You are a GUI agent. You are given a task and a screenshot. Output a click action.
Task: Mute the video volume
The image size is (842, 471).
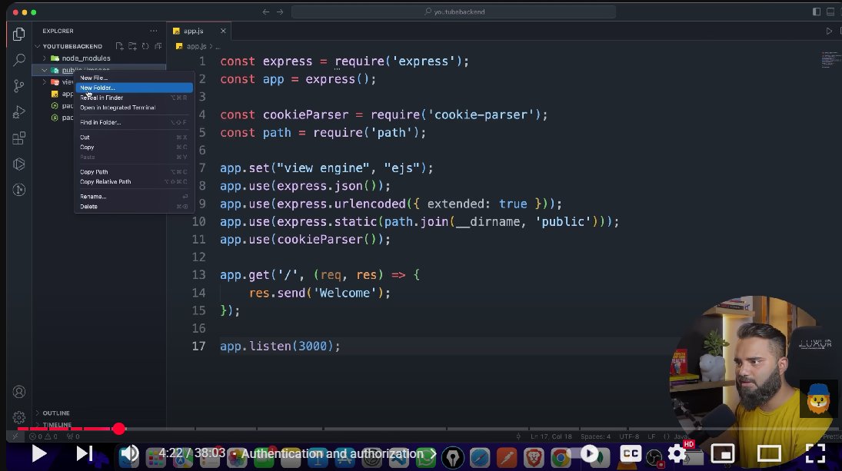pyautogui.click(x=129, y=454)
